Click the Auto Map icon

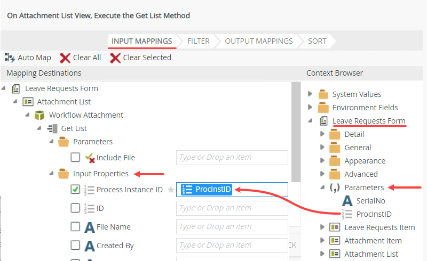[10, 58]
